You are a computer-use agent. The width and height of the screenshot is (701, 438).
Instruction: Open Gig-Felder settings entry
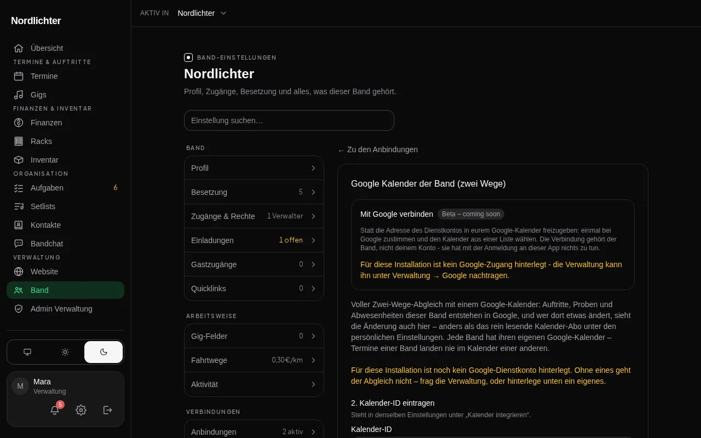coord(254,336)
